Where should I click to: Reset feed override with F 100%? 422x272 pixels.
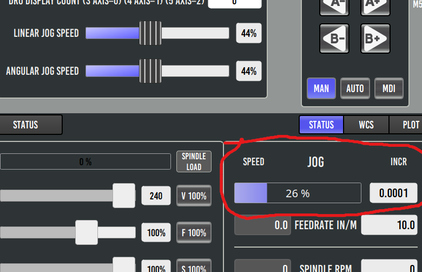(x=194, y=232)
